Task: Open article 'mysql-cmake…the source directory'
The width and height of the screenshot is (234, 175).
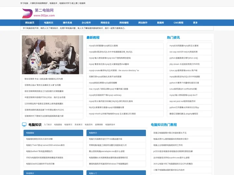Action: (125, 70)
